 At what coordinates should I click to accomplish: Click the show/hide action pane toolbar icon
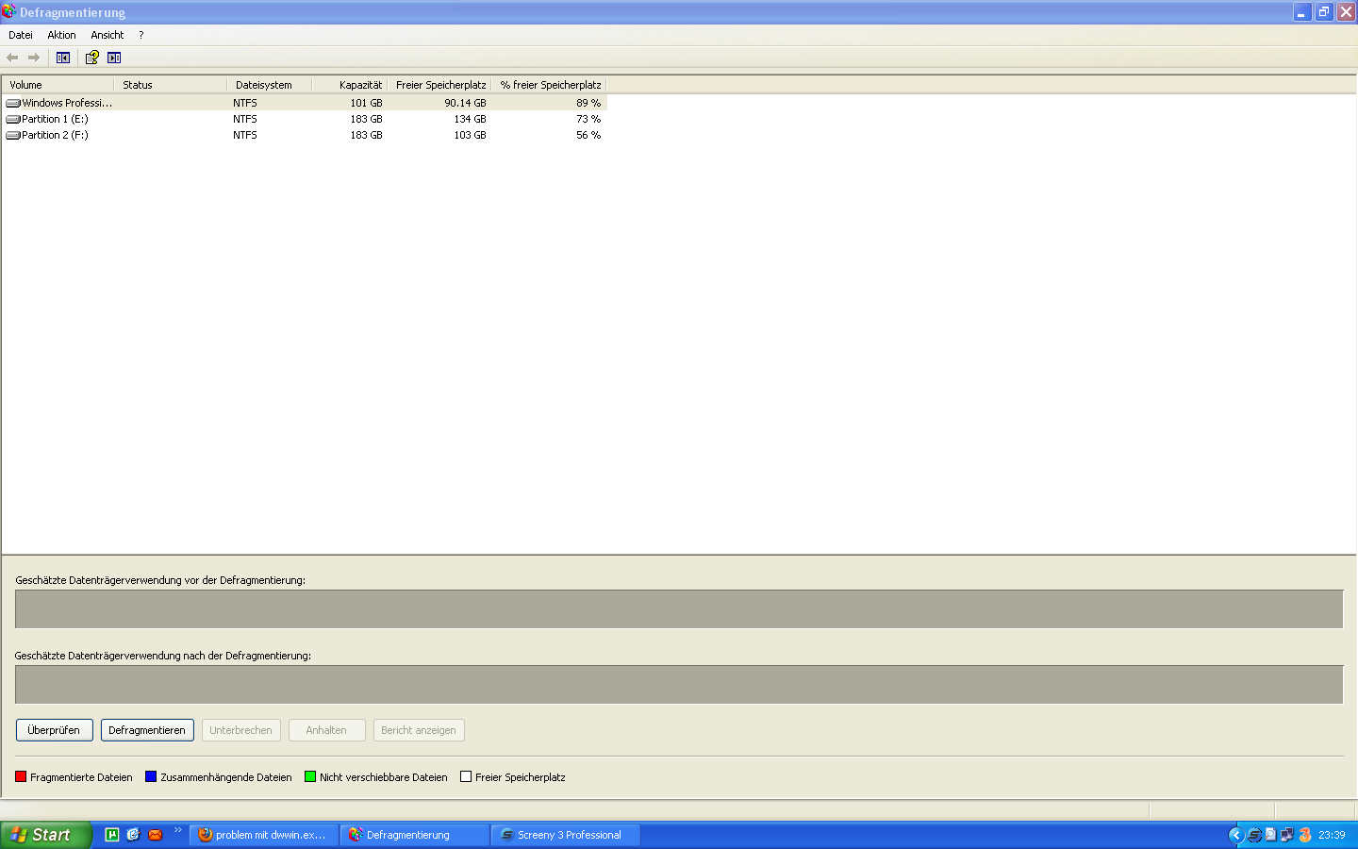(114, 58)
